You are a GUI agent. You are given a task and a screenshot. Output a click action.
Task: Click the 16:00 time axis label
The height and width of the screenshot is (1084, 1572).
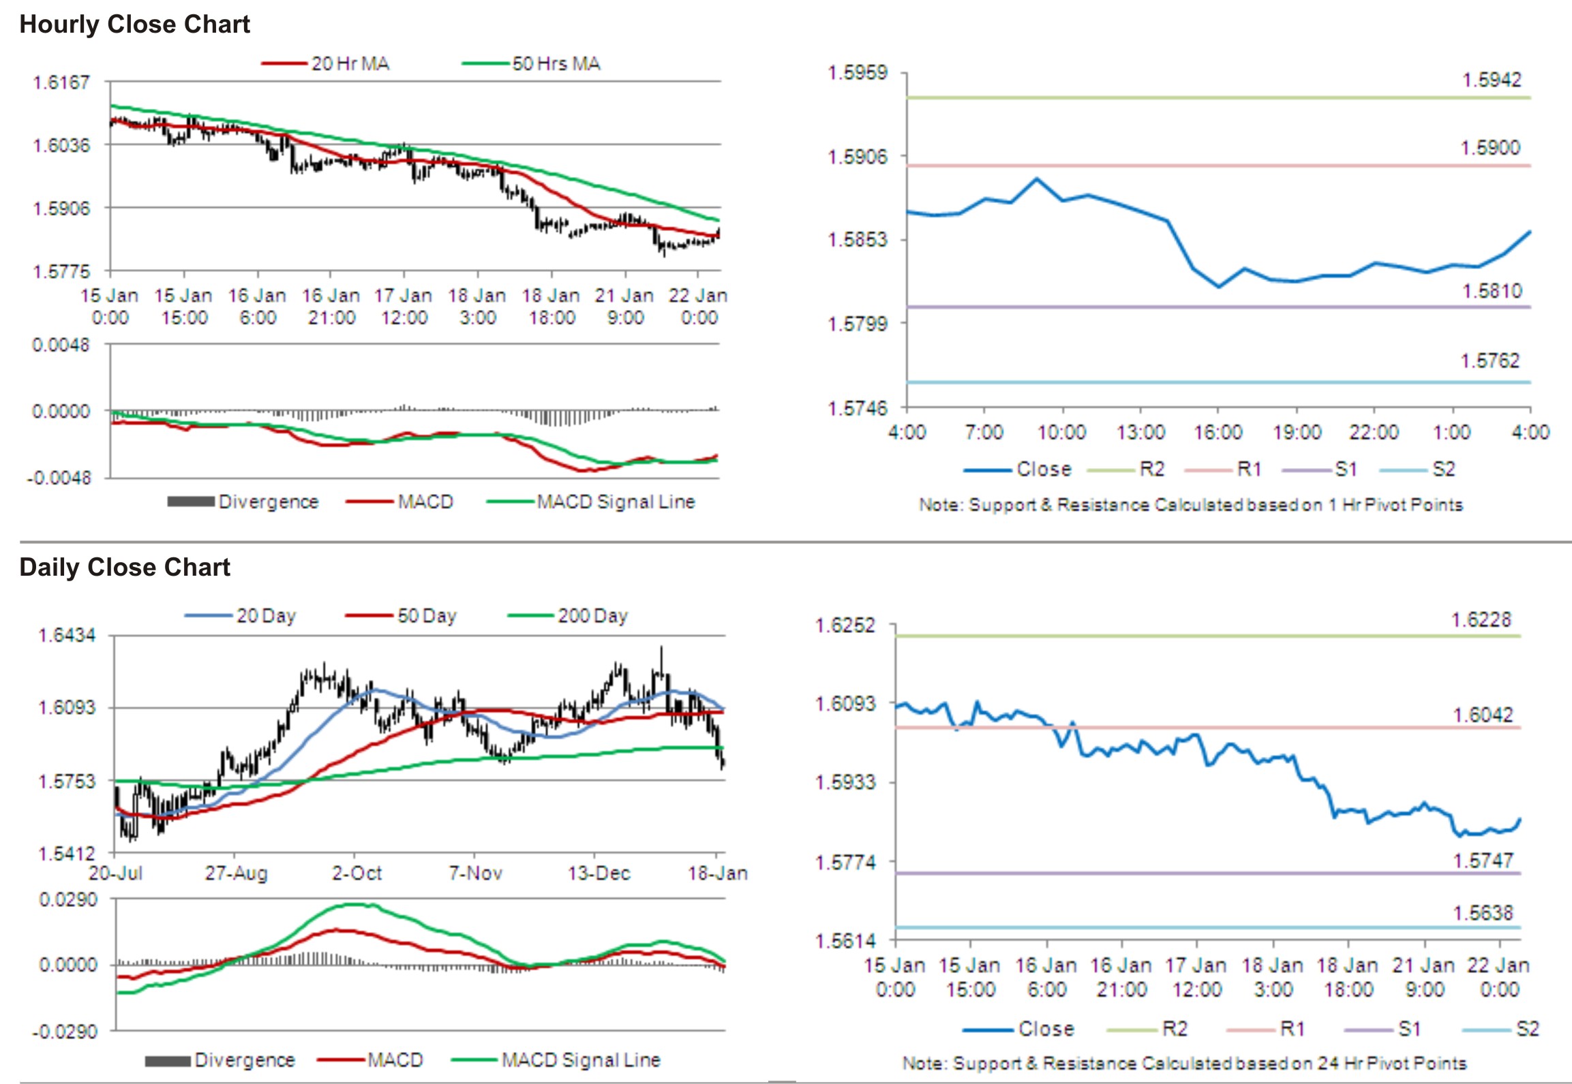pos(1218,432)
